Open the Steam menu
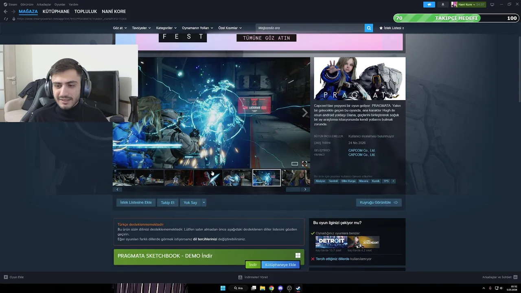 click(10, 4)
